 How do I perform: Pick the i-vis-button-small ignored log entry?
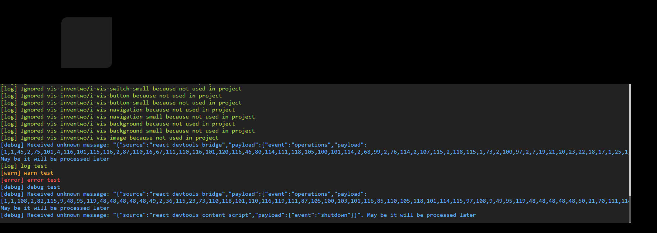pyautogui.click(x=121, y=103)
